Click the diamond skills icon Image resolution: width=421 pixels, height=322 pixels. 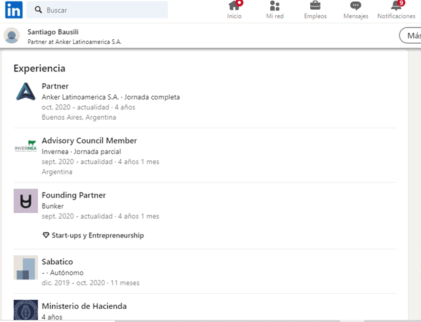[x=46, y=235]
